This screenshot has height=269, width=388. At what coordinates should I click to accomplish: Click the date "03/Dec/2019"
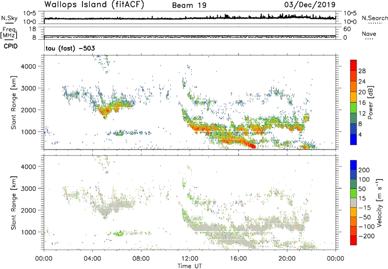coord(310,4)
